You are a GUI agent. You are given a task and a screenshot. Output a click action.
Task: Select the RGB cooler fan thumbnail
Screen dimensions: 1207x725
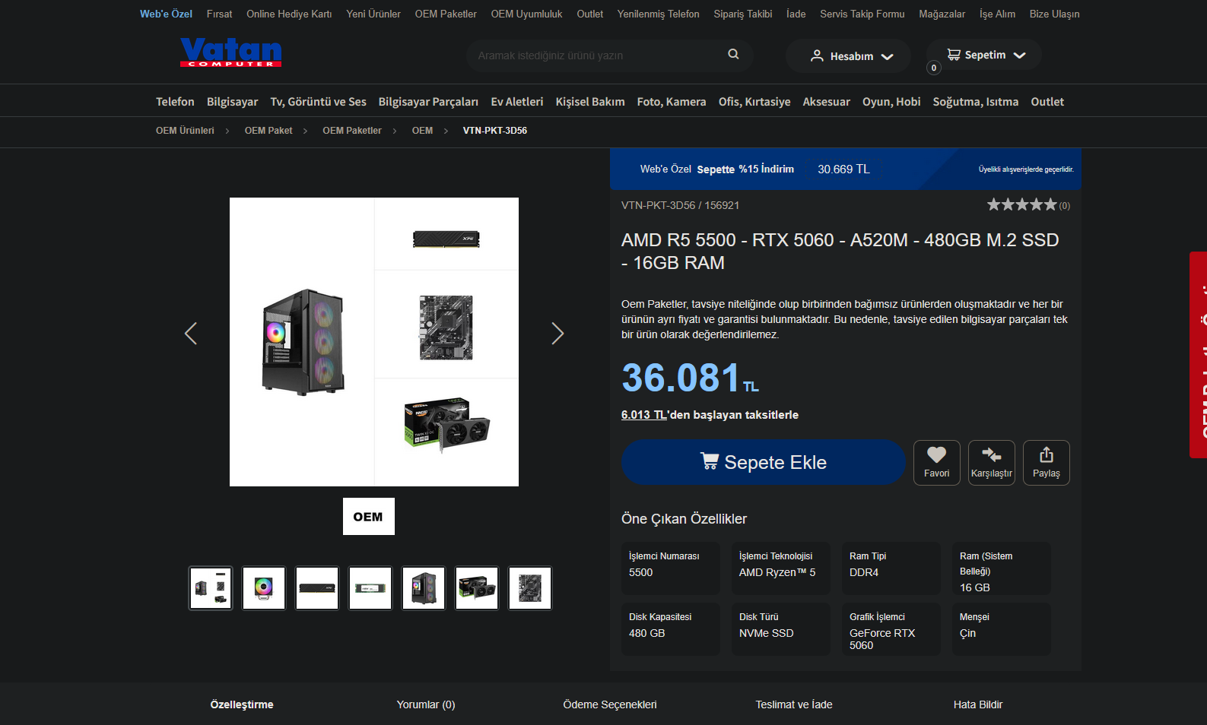point(264,588)
